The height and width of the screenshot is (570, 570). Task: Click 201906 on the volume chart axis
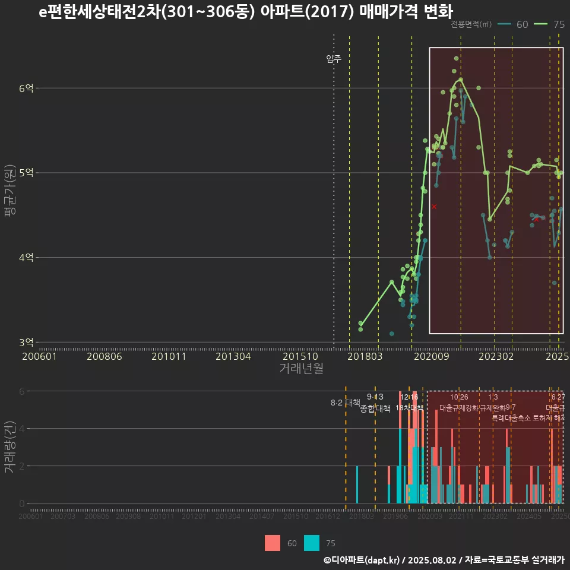click(395, 516)
